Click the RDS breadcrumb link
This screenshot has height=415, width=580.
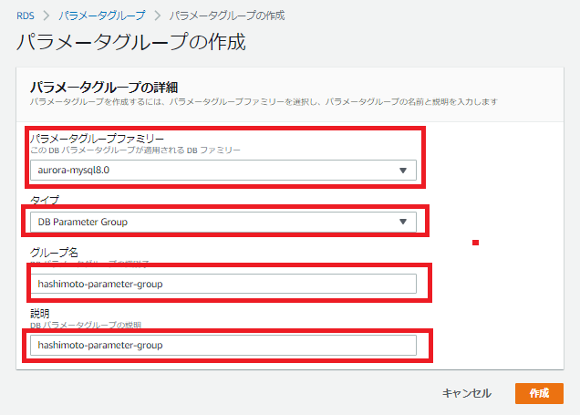click(x=26, y=16)
